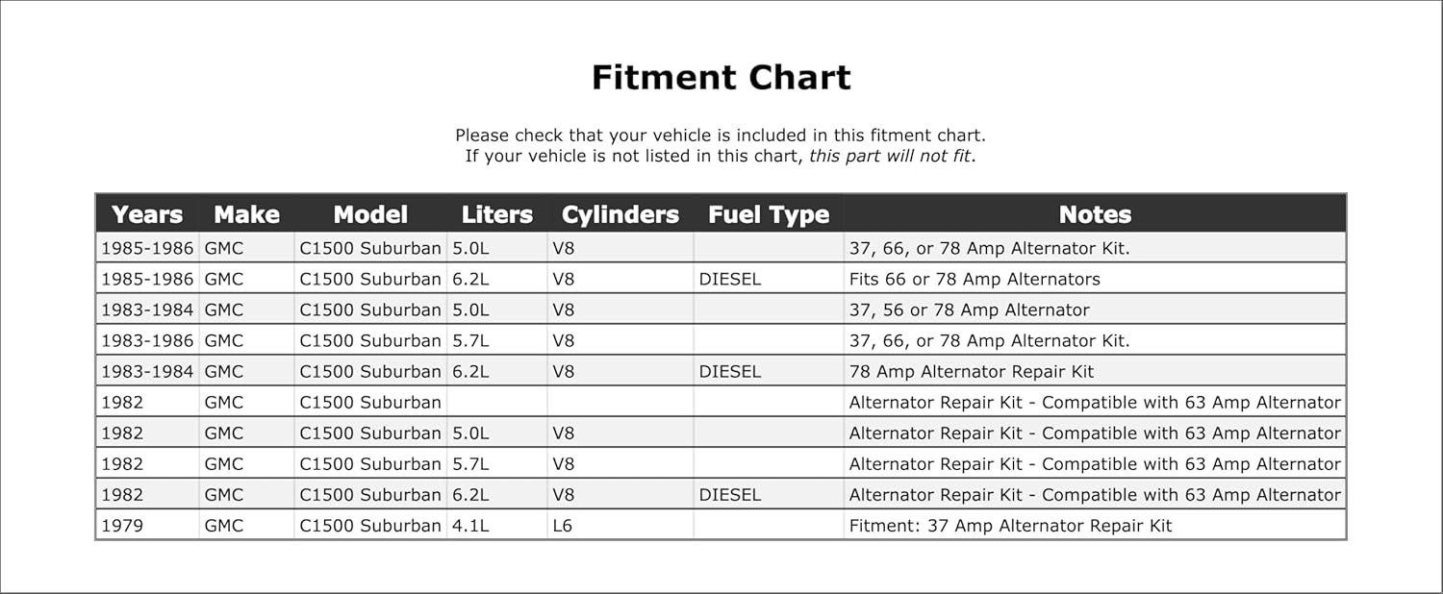Select the 37 Amp Alternator Repair Kit note

(1011, 526)
